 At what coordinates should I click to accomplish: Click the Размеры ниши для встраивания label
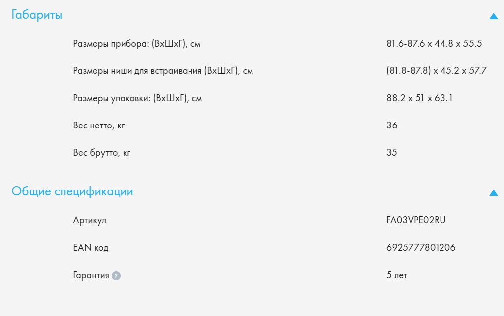pos(163,71)
